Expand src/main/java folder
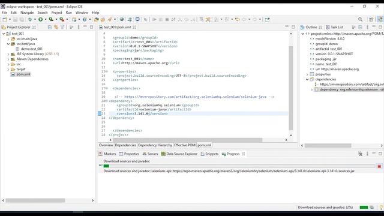 (x=8, y=39)
